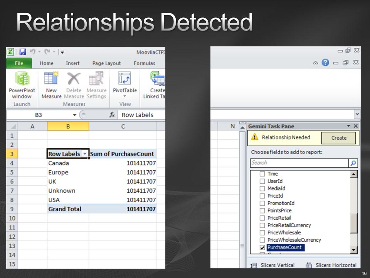The width and height of the screenshot is (370, 278).
Task: Check the PriceRetailCurrency field checkbox
Action: point(262,225)
